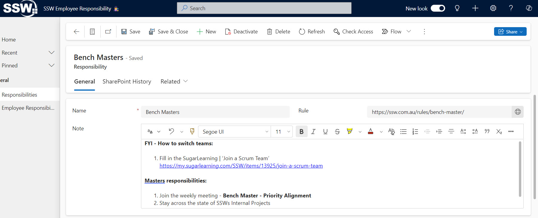Click the Refresh record icon
Image resolution: width=538 pixels, height=218 pixels.
coord(302,32)
